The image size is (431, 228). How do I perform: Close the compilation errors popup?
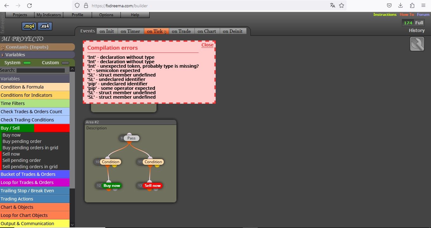pos(207,45)
